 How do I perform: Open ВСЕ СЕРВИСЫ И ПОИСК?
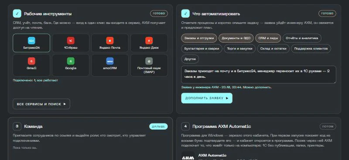pyautogui.click(x=41, y=104)
